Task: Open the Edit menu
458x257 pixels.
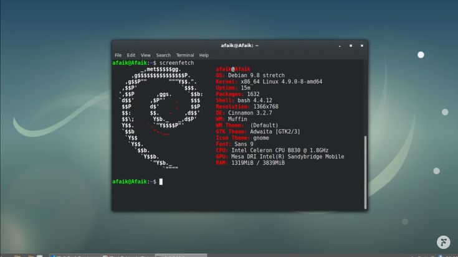Action: pos(131,55)
